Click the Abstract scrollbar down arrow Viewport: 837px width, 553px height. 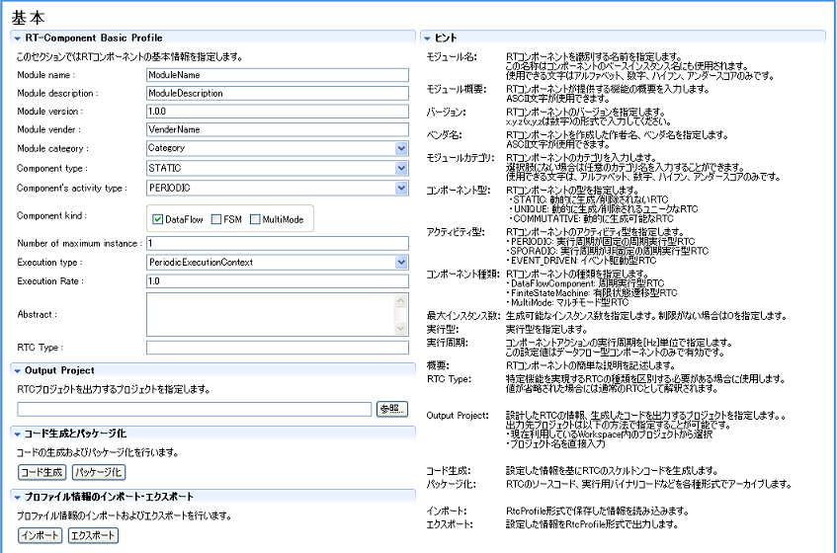pyautogui.click(x=401, y=329)
